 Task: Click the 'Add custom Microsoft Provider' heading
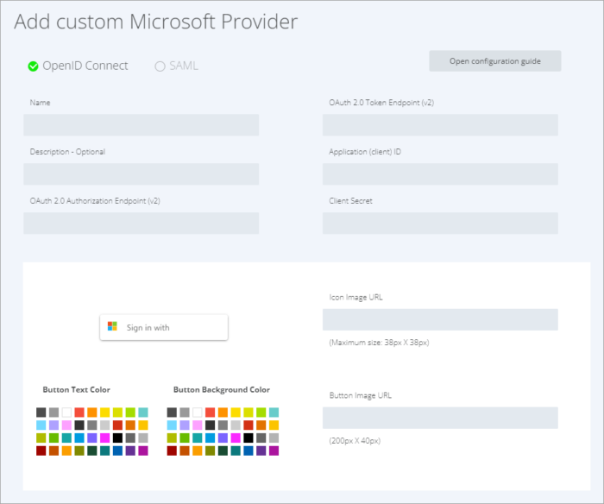point(156,22)
